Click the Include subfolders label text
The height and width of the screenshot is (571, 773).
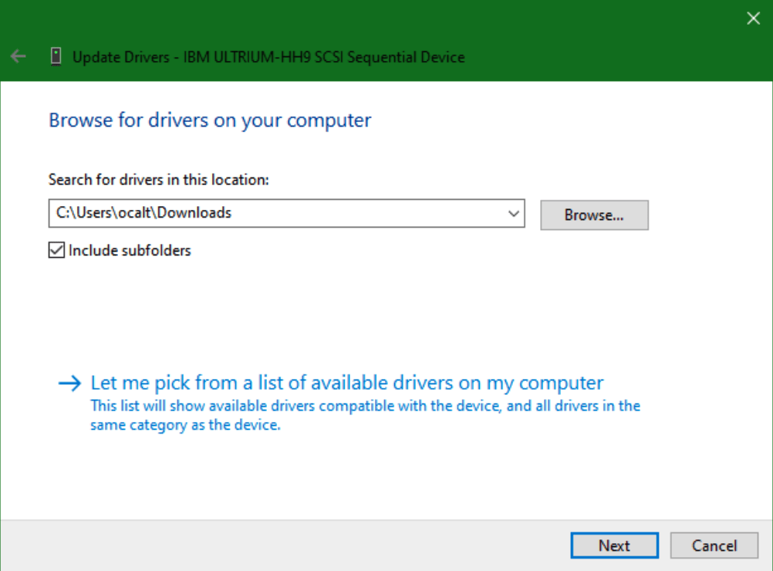129,250
